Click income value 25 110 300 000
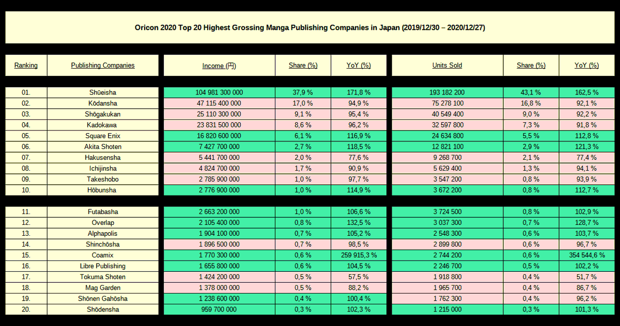The image size is (620, 326). pyautogui.click(x=219, y=114)
